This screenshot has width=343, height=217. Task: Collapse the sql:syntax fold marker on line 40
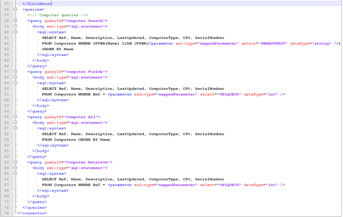click(x=16, y=32)
